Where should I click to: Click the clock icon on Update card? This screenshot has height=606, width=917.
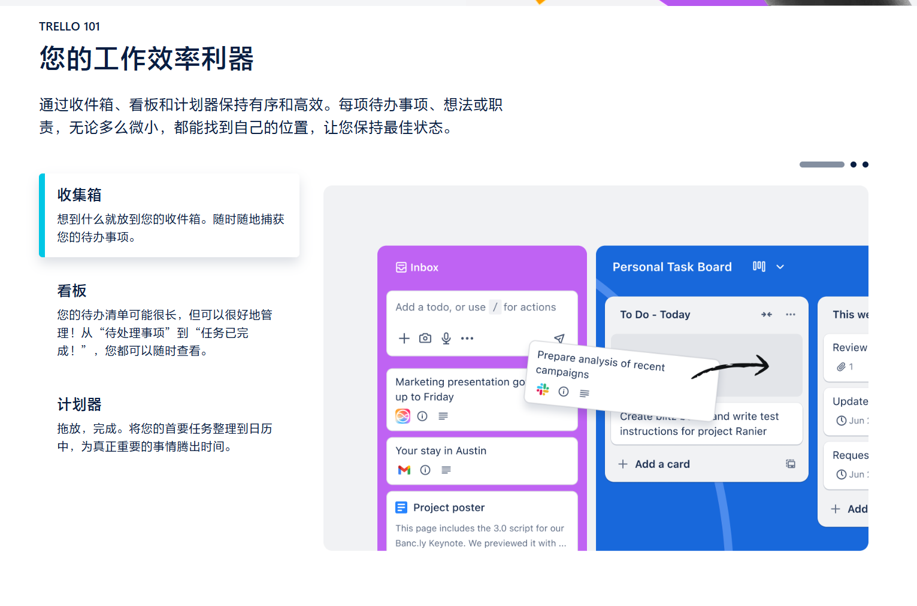(841, 421)
